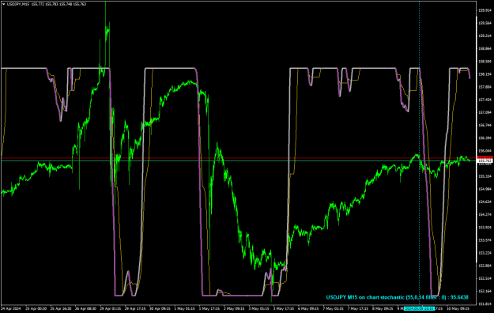Click the 29 Apr 17:15 time label

[x=135, y=308]
